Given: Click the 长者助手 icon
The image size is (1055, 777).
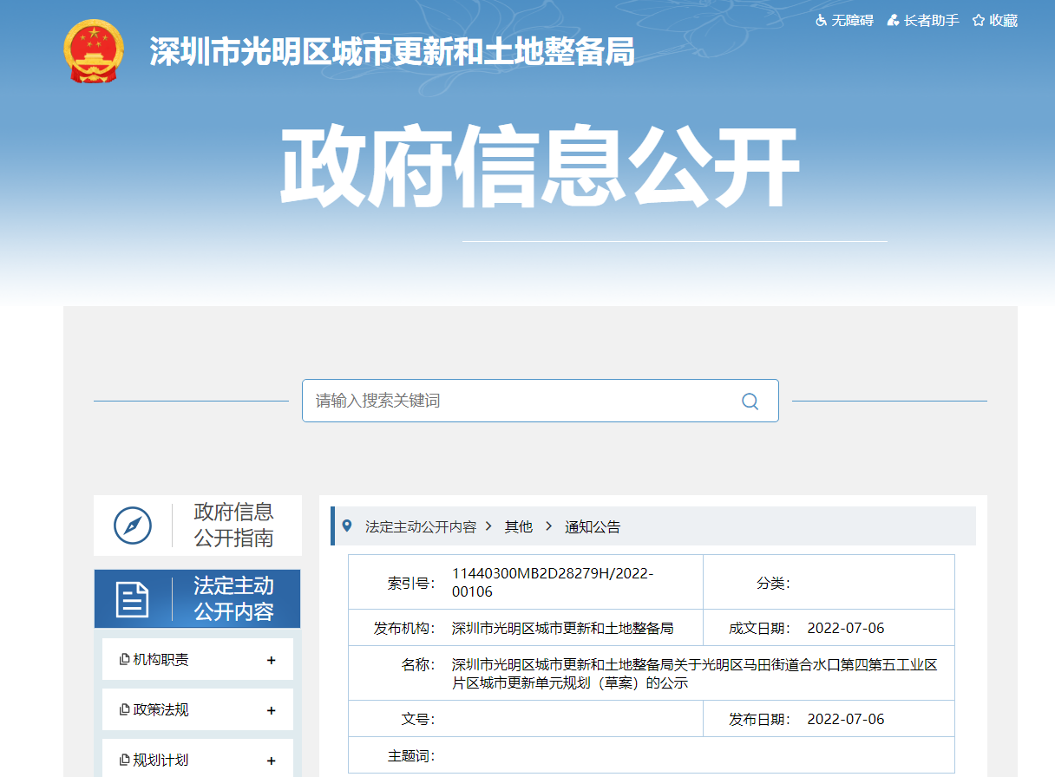Looking at the screenshot, I should (893, 20).
